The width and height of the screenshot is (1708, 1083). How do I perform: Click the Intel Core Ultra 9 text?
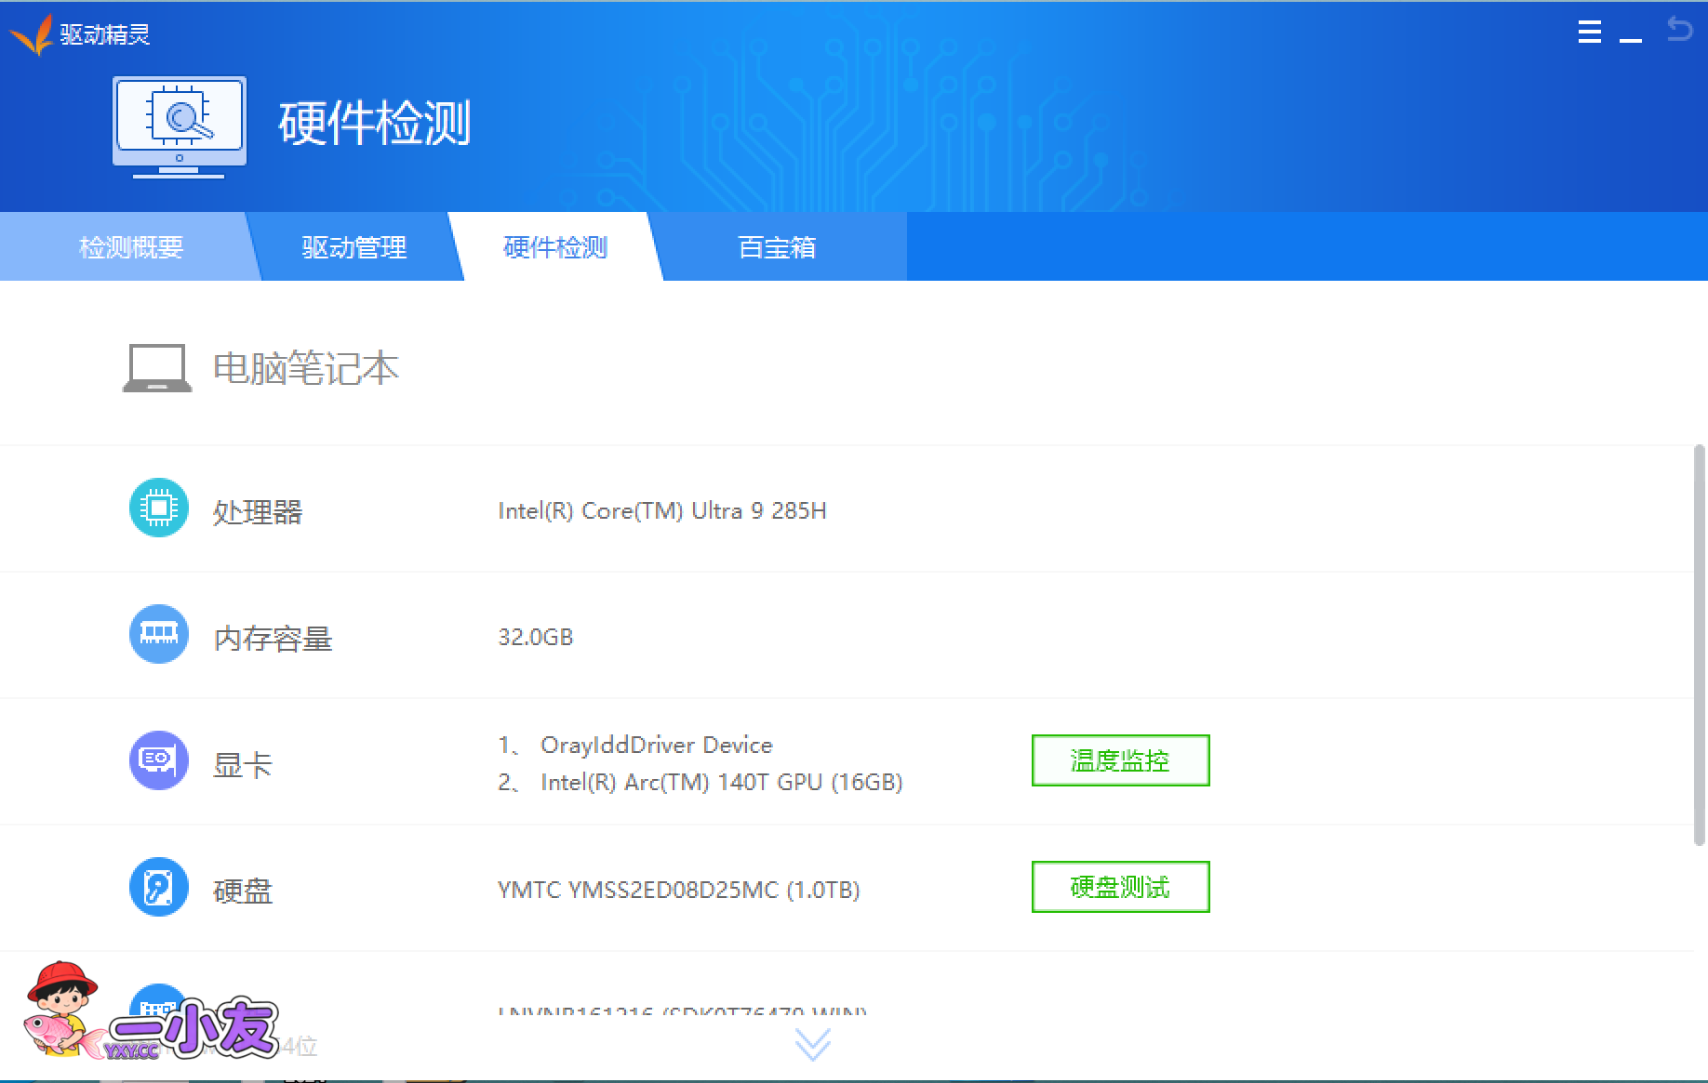coord(661,510)
